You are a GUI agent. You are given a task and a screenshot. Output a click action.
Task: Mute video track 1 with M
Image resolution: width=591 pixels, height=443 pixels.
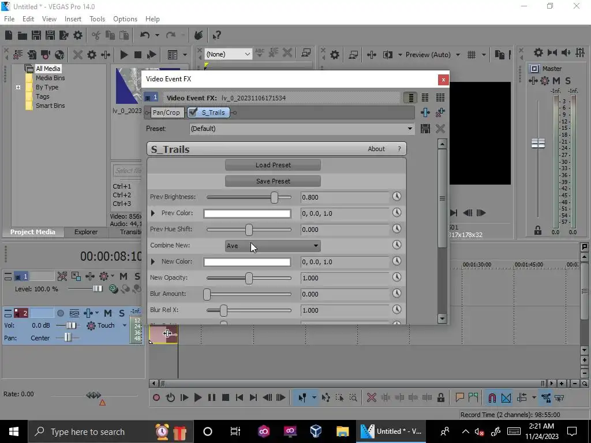coord(124,276)
